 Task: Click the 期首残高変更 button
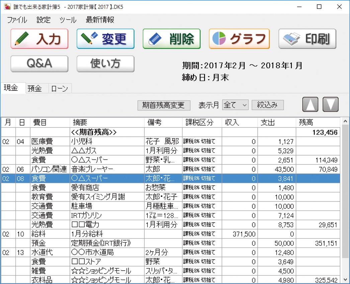click(164, 105)
